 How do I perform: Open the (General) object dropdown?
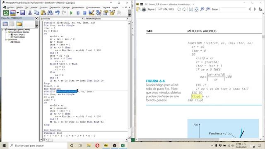(x=83, y=19)
